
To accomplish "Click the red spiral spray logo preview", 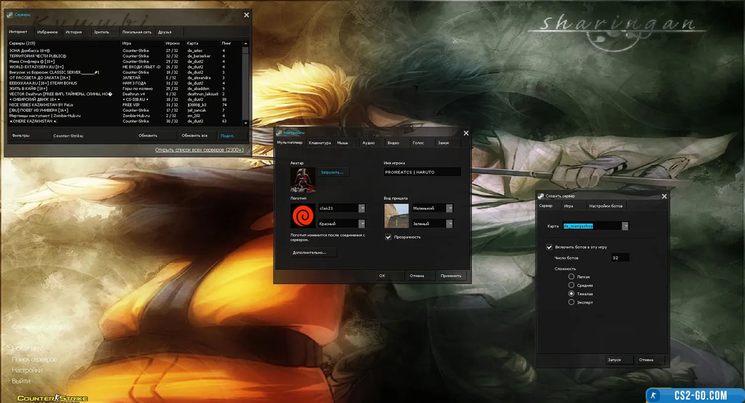I will pyautogui.click(x=303, y=216).
